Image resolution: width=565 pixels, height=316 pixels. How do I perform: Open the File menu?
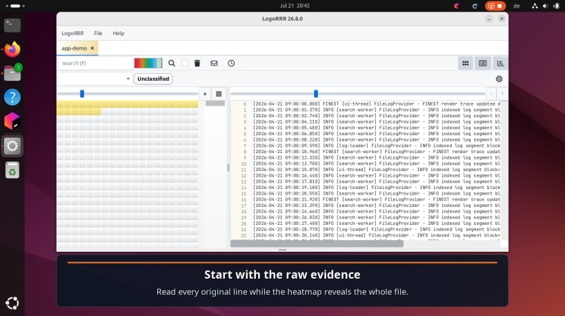[x=98, y=33]
